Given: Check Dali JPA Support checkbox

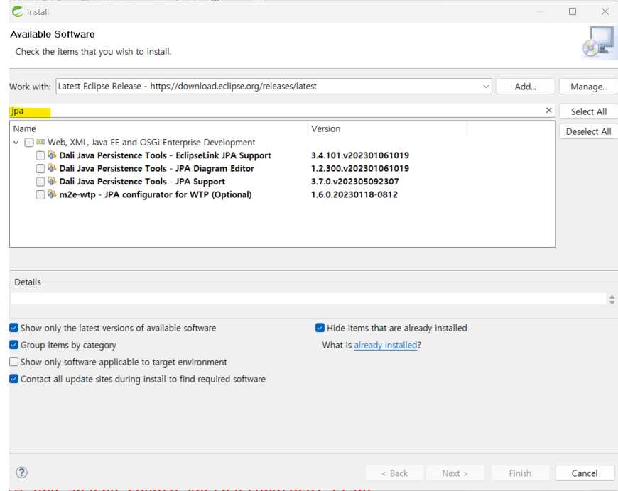Looking at the screenshot, I should (40, 182).
